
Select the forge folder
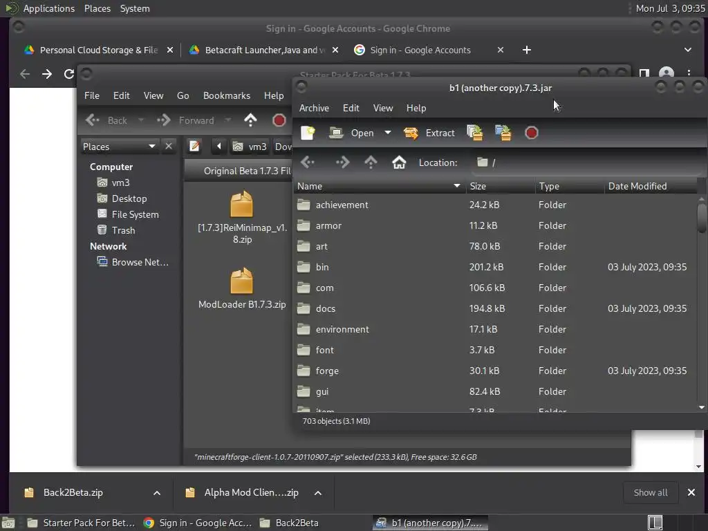pyautogui.click(x=494, y=371)
